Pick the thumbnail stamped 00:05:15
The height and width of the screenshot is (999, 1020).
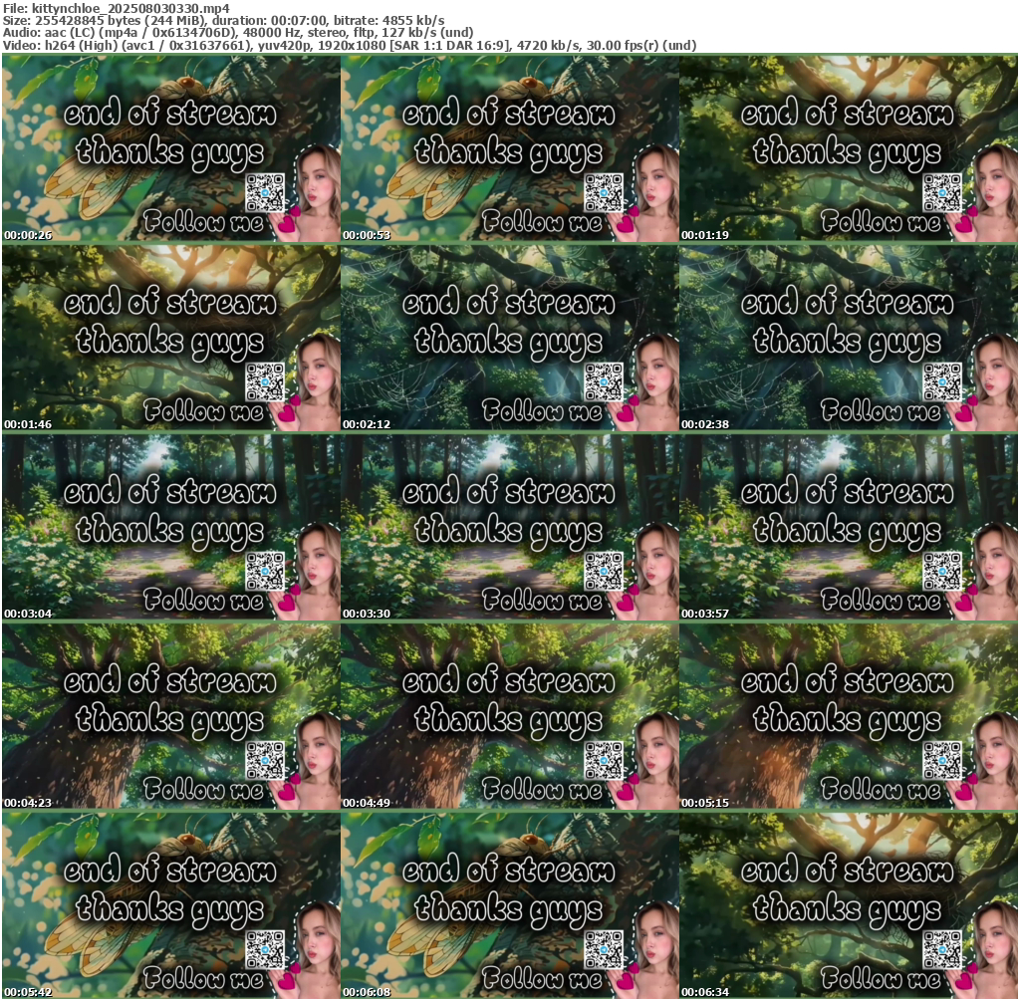849,716
